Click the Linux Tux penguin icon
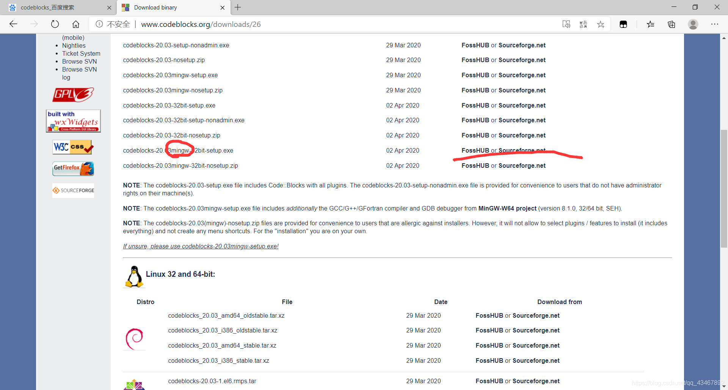 coord(134,276)
